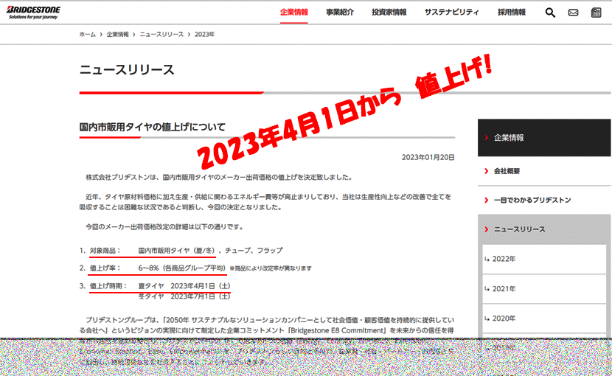The height and width of the screenshot is (376, 612).
Task: Open the 企業情報 sidebar heading
Action: click(x=544, y=137)
